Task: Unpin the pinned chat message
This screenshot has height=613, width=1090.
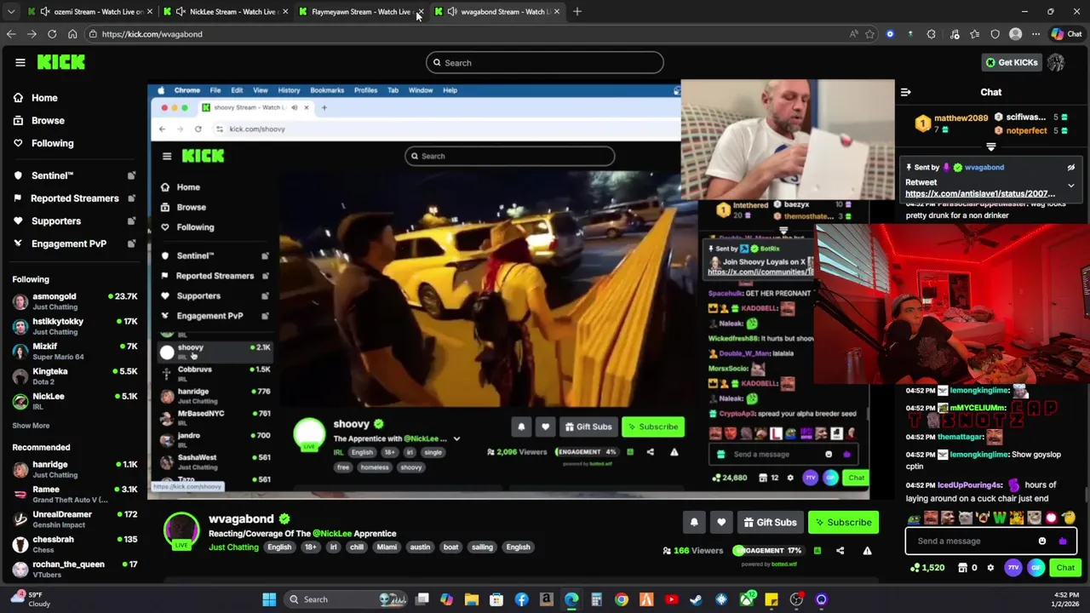Action: click(1071, 168)
